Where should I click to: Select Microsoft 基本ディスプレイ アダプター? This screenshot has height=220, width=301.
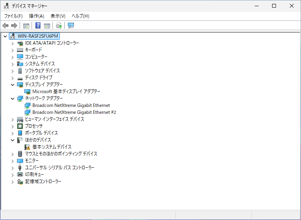point(66,92)
